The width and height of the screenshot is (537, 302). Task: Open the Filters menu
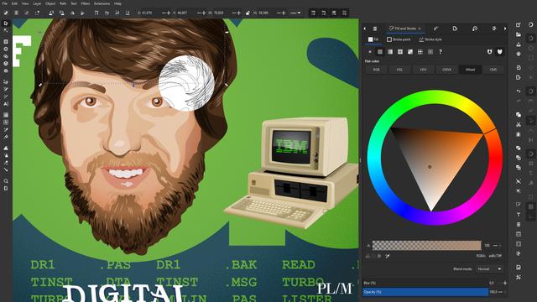pos(86,3)
